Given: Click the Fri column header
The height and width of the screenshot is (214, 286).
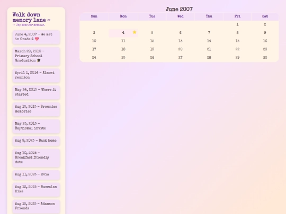Looking at the screenshot, I should [237, 16].
